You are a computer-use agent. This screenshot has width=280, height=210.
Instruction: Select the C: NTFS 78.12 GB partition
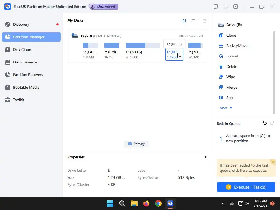pos(143,51)
